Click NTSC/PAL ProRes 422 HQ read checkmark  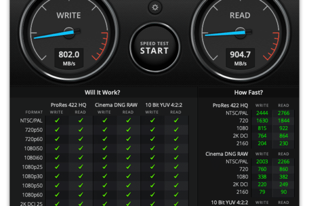click(81, 120)
